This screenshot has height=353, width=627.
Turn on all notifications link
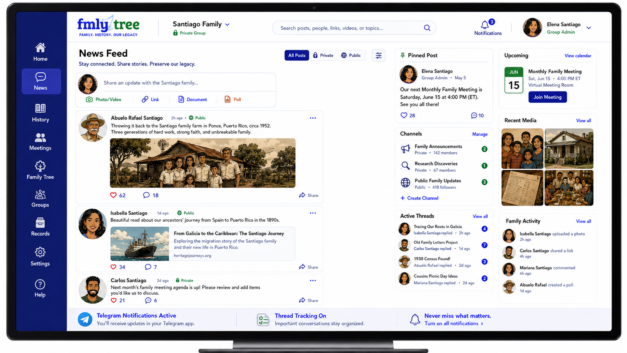pos(454,324)
